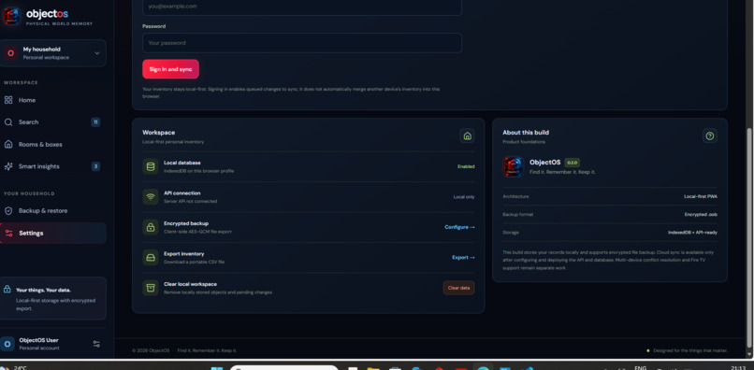The image size is (754, 370).
Task: Click the Workspace card heading
Action: [x=159, y=133]
